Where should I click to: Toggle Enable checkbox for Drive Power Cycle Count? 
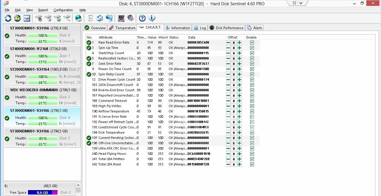[x=252, y=80]
